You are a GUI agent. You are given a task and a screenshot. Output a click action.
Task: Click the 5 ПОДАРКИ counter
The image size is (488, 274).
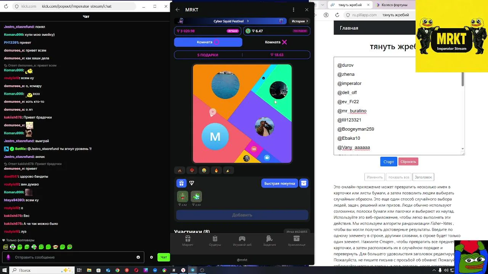pos(208,55)
